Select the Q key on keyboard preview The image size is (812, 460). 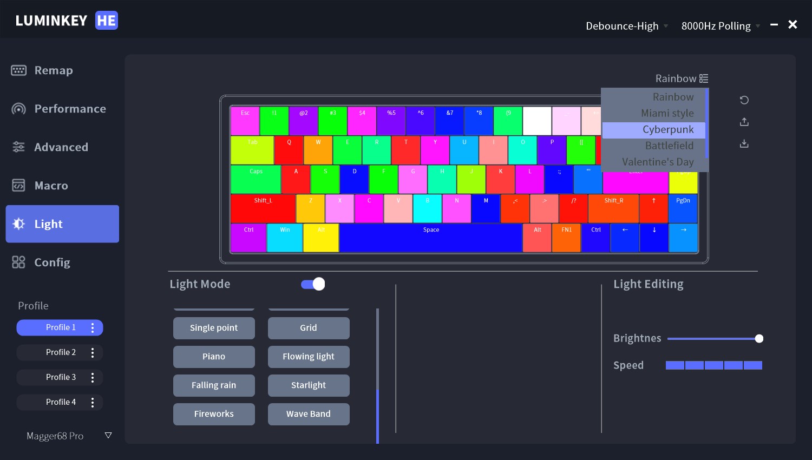point(289,150)
